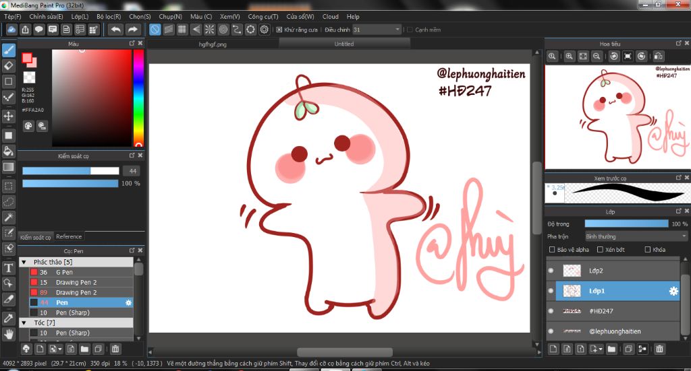The height and width of the screenshot is (371, 691).
Task: Undock the Kiểm soát cọ panel
Action: pyautogui.click(x=132, y=156)
